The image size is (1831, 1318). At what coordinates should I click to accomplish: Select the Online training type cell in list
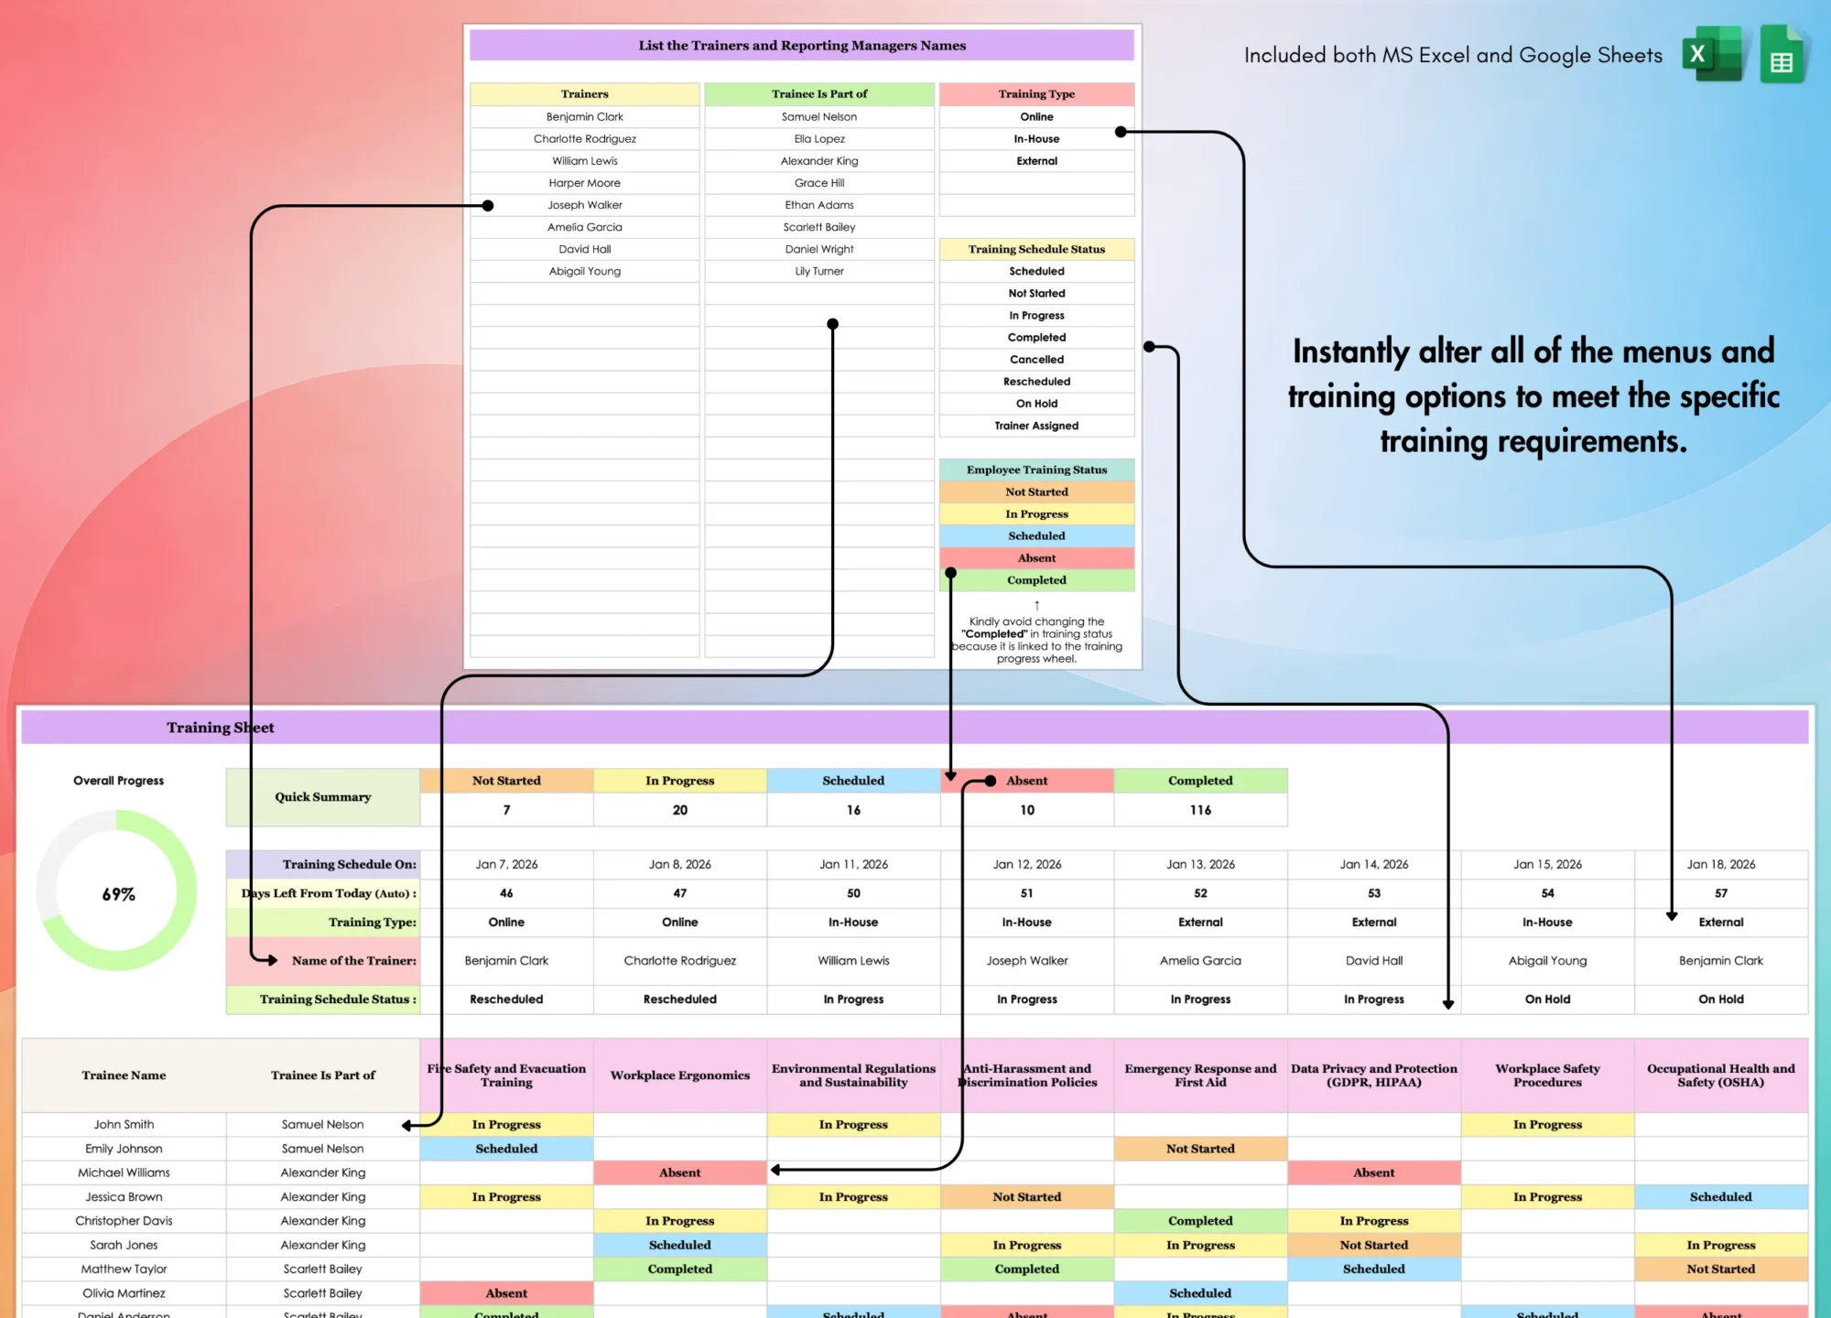click(1036, 116)
